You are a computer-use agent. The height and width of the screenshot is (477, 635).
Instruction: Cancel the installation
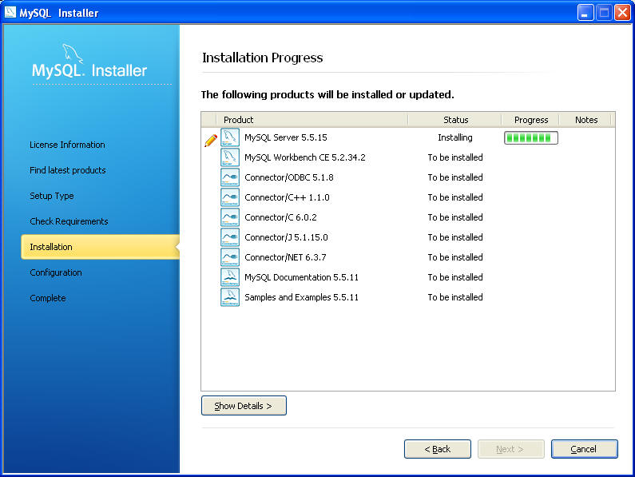pos(584,449)
